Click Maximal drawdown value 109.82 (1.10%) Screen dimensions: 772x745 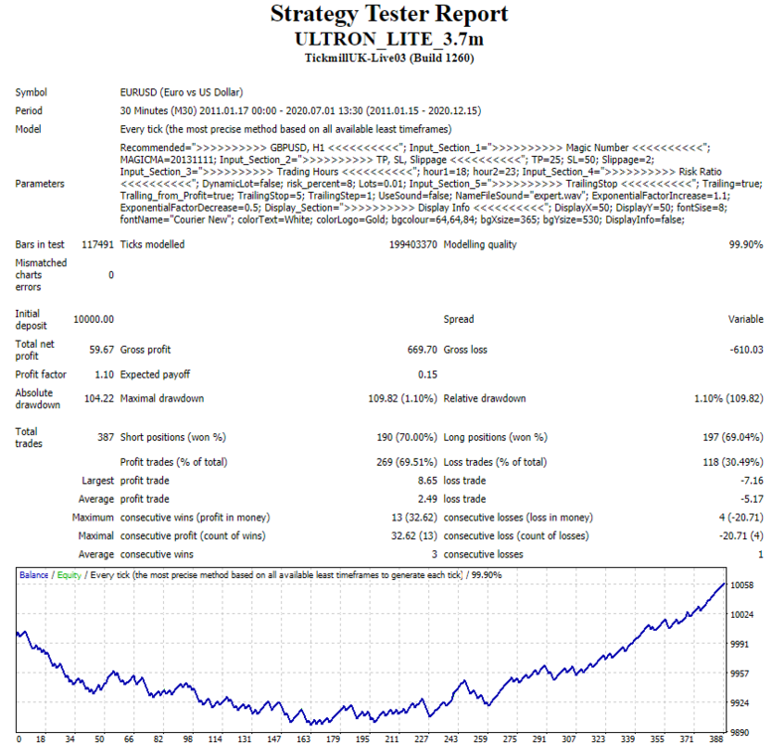pos(402,398)
